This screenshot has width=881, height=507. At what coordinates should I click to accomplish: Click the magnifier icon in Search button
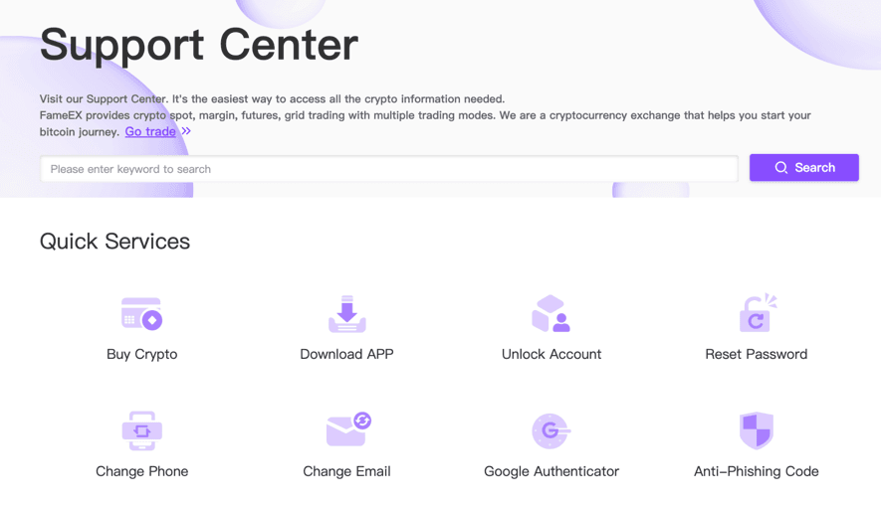click(x=781, y=168)
